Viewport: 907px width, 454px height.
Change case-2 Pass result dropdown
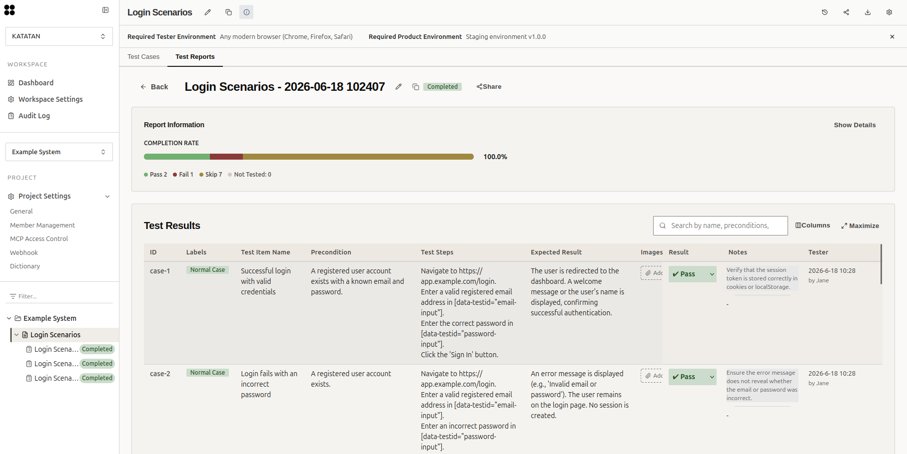point(693,377)
